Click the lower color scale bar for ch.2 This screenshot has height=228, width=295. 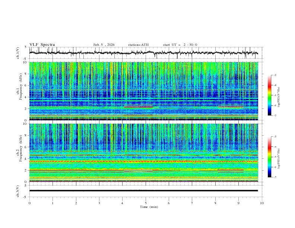(269, 157)
